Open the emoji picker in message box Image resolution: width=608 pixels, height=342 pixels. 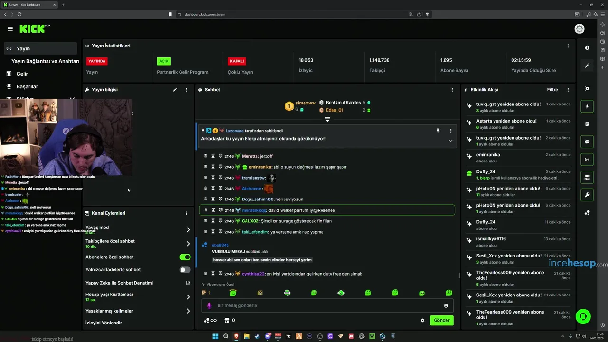(x=446, y=305)
